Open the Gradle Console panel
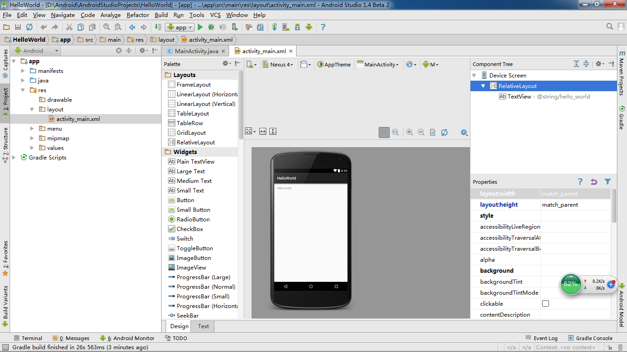The height and width of the screenshot is (352, 627). click(x=590, y=338)
